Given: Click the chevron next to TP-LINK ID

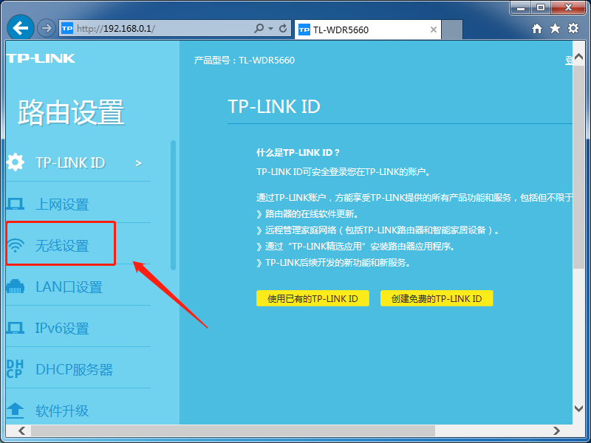Looking at the screenshot, I should click(139, 163).
